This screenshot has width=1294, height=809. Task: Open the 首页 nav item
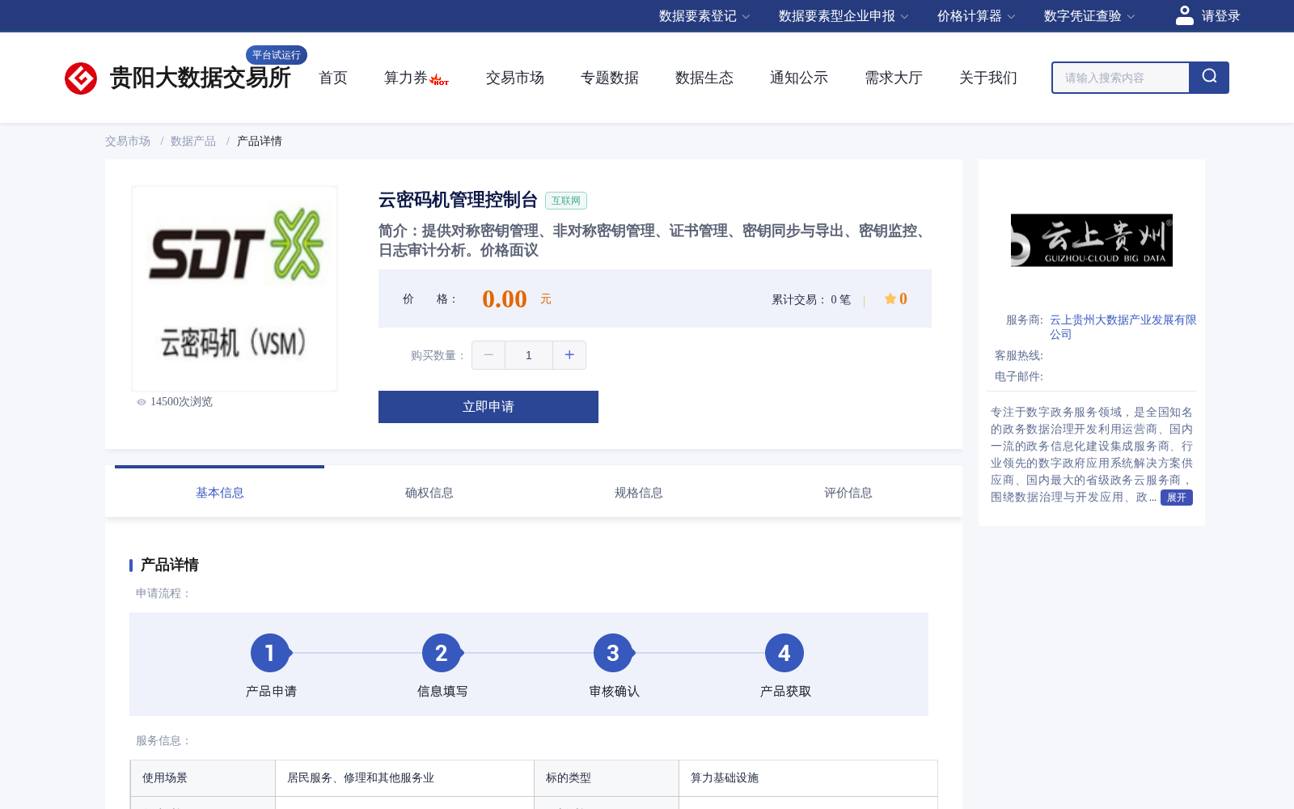point(333,78)
